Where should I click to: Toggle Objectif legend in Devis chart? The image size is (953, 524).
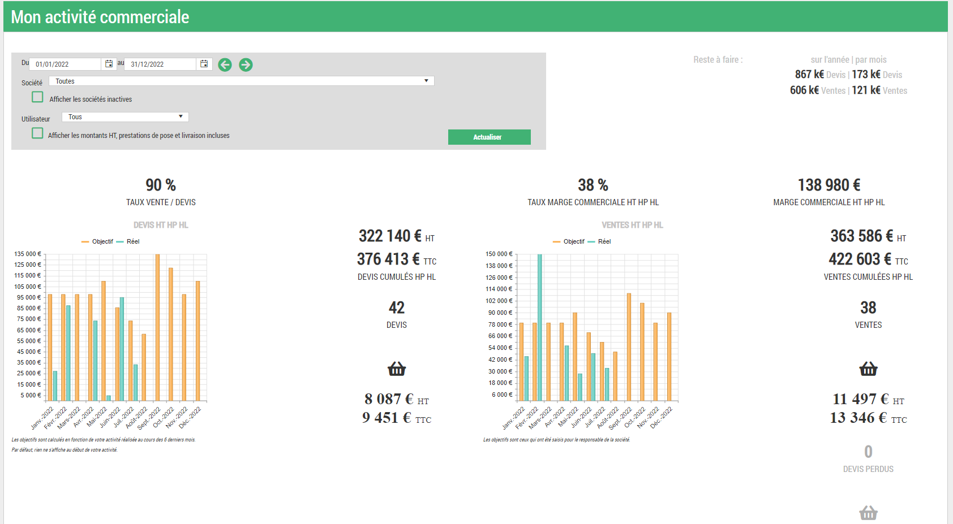(x=97, y=241)
